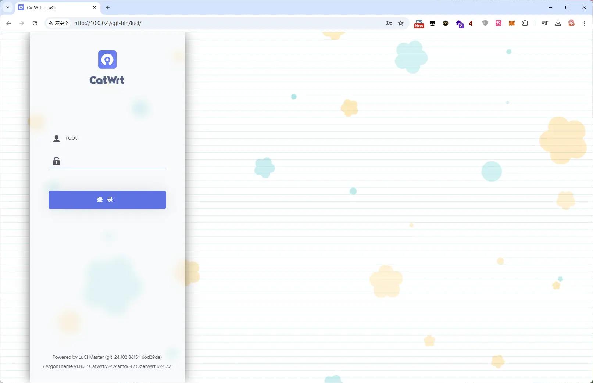Select the CatWrt - LuCI tab

coord(58,7)
